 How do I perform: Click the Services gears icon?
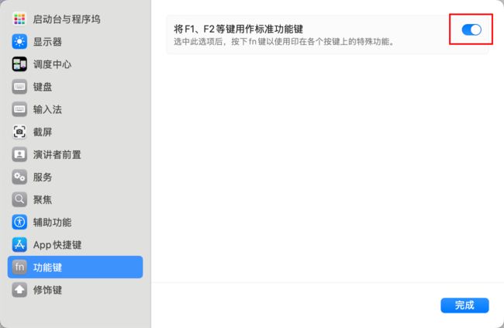pos(19,177)
